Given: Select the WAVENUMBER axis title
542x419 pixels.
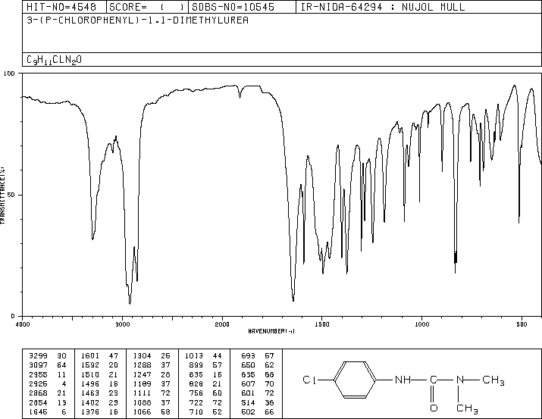Looking at the screenshot, I should click(x=271, y=331).
